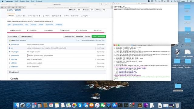This screenshot has width=194, height=109.
Task: Open Launchpad rocket icon in Dock
Action: point(22,105)
